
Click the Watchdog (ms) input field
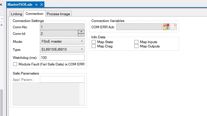click(62, 57)
